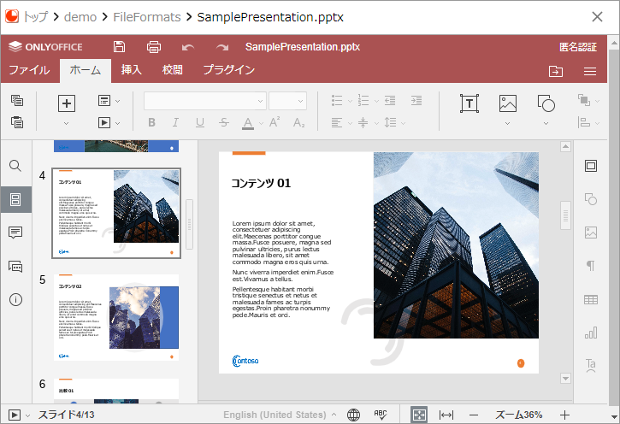This screenshot has width=620, height=424.
Task: Open the ファイル tab
Action: [29, 70]
